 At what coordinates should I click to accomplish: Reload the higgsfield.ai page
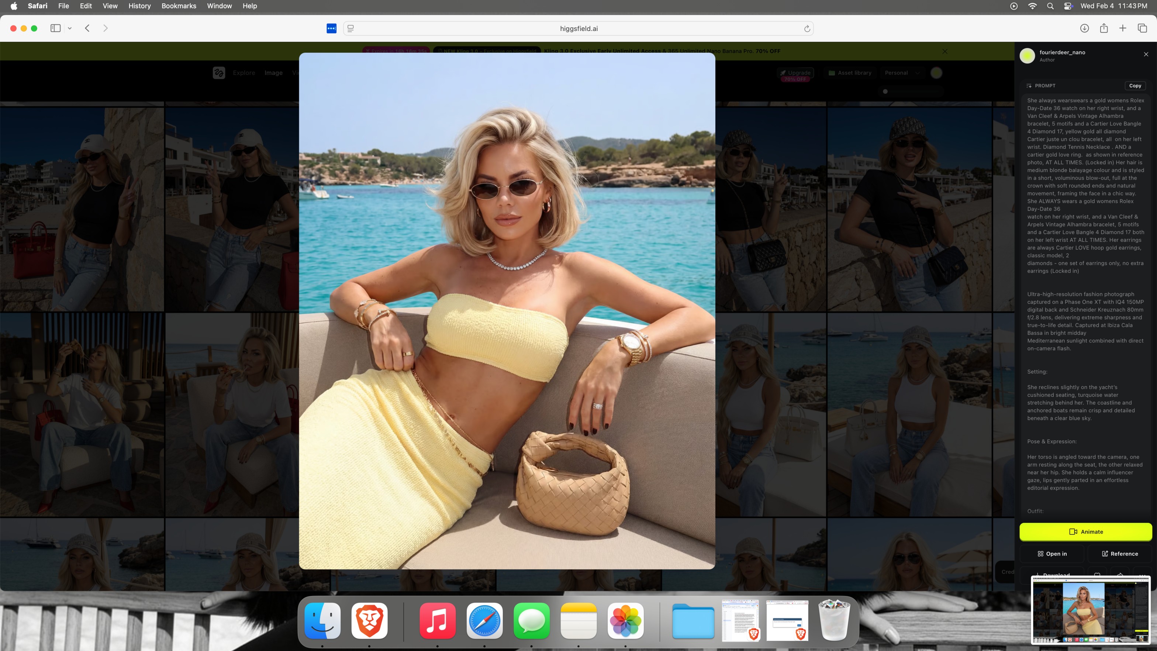807,29
